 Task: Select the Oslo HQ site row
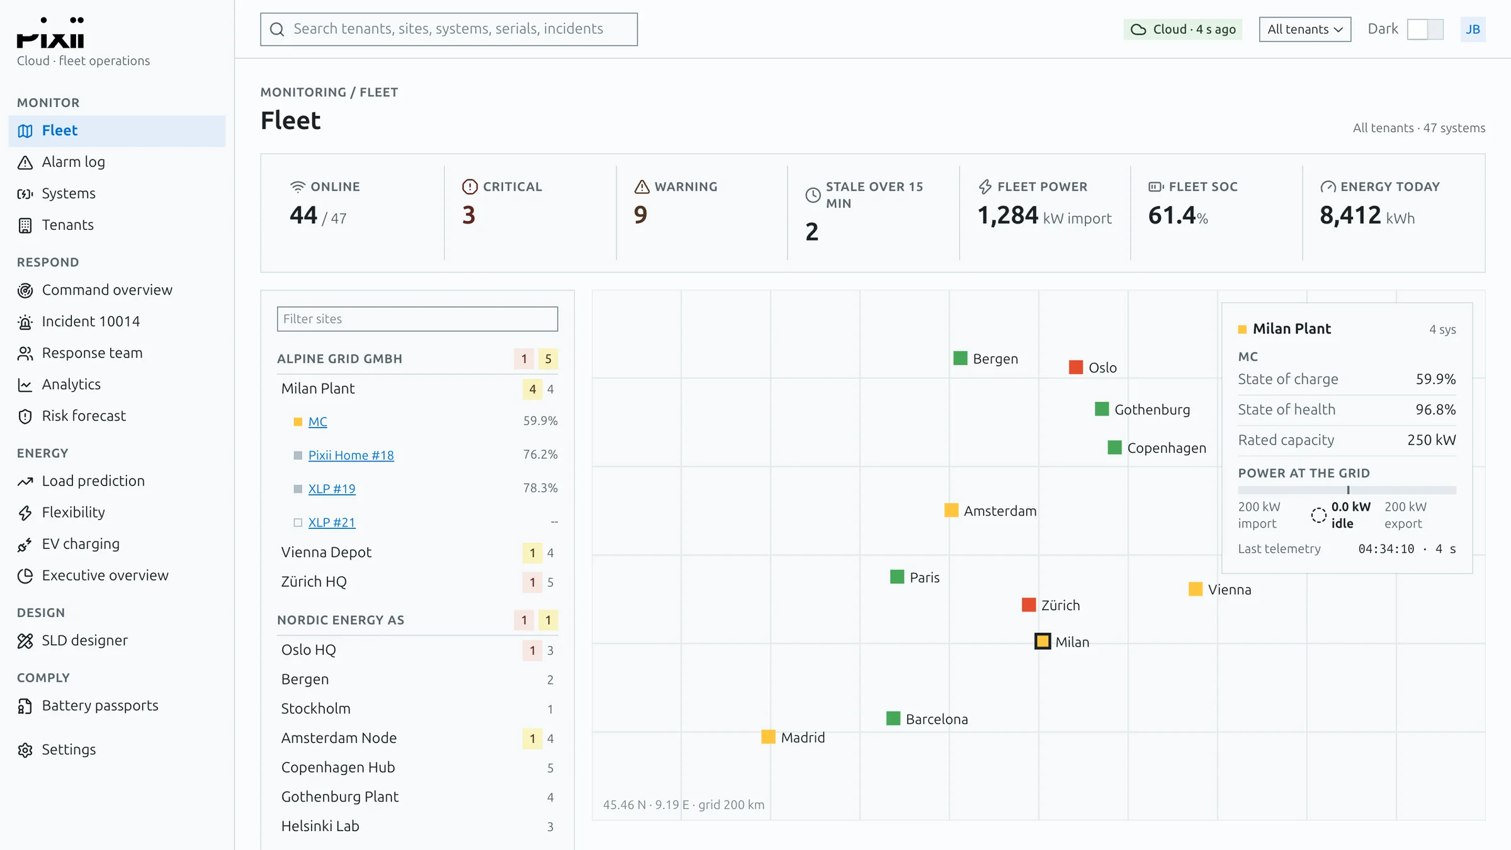(x=417, y=650)
